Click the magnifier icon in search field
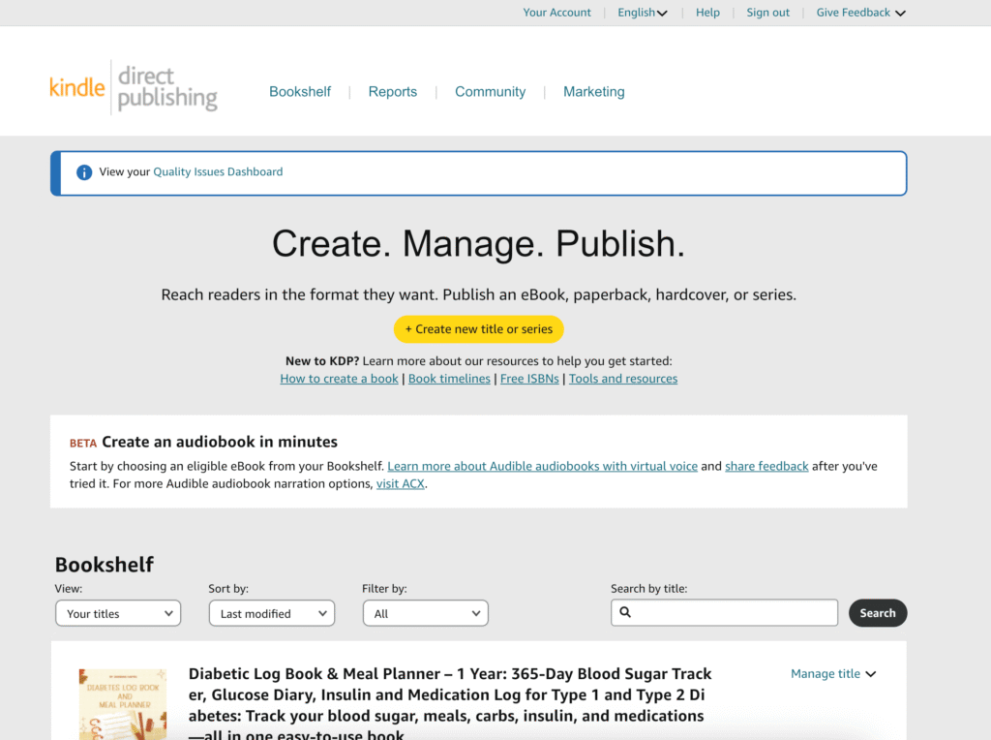991x740 pixels. coord(625,611)
